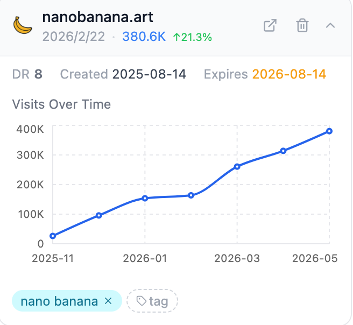The height and width of the screenshot is (325, 353).
Task: Open nanobanana.art in external link icon
Action: [x=270, y=25]
